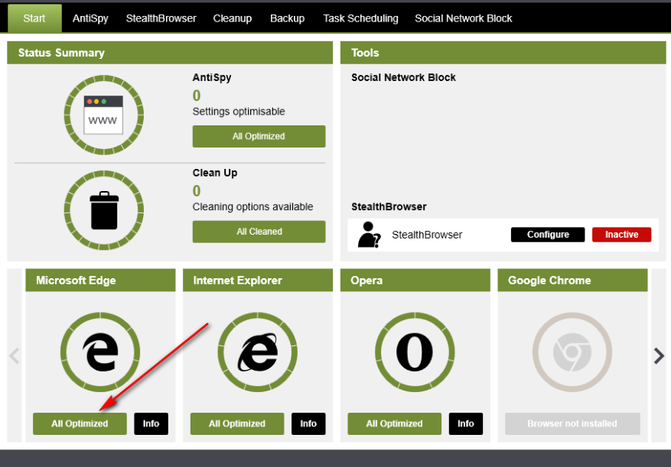Image resolution: width=671 pixels, height=467 pixels.
Task: Click the greyed Google Chrome logo icon
Action: [572, 352]
